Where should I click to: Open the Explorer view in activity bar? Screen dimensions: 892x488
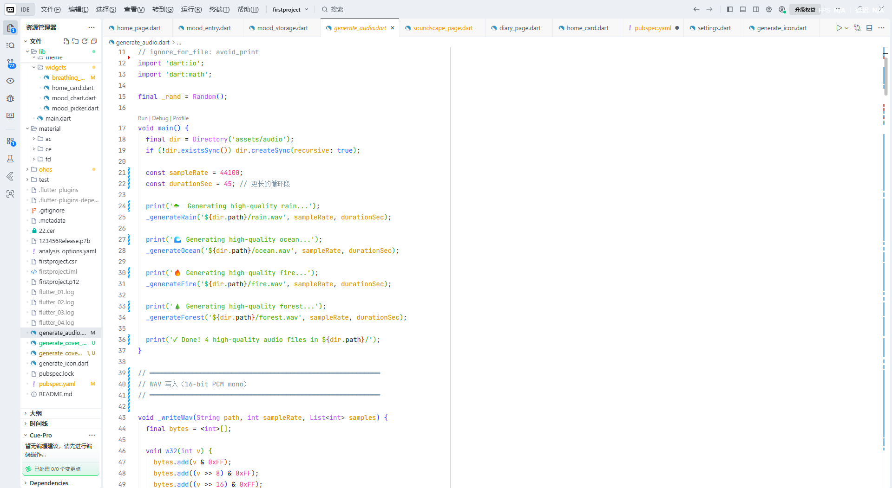point(10,28)
